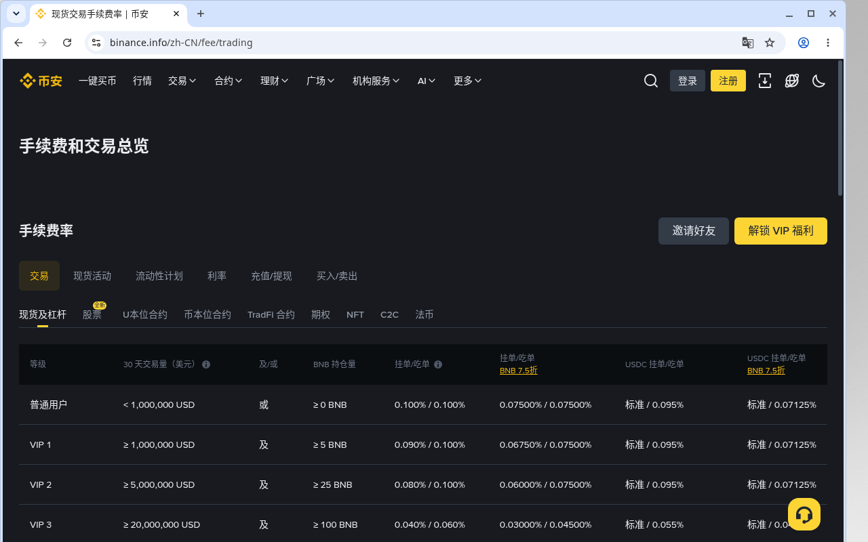Open the search magnifier icon
Screen dimensions: 868x542
(651, 81)
